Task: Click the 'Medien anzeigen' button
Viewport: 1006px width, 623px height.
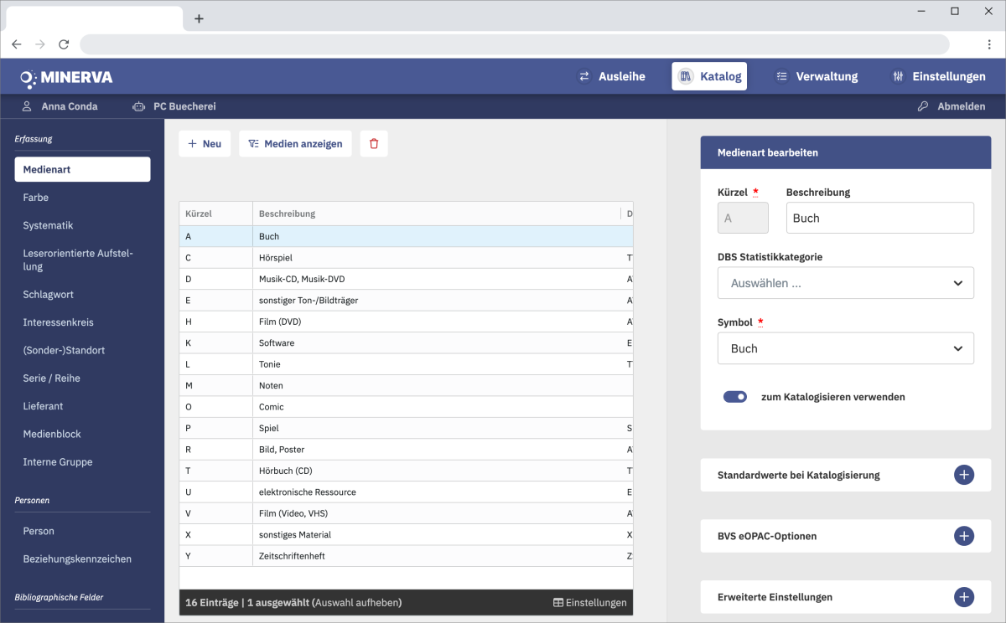Action: [x=295, y=144]
